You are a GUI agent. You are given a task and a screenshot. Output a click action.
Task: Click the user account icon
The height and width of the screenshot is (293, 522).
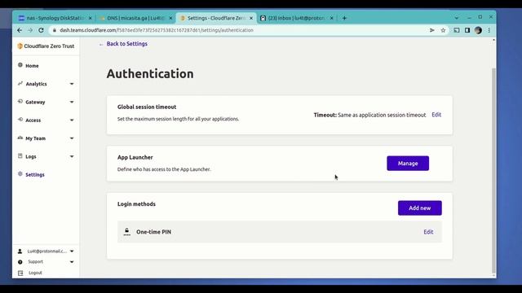pyautogui.click(x=20, y=251)
